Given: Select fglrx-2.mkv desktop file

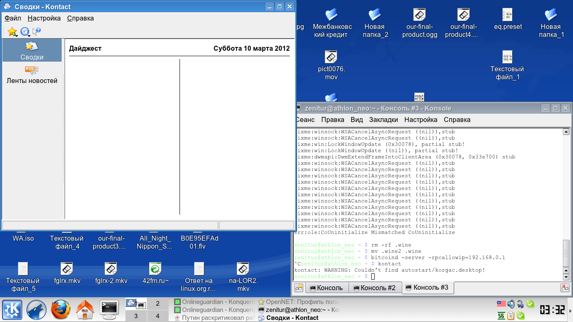Looking at the screenshot, I should 111,273.
